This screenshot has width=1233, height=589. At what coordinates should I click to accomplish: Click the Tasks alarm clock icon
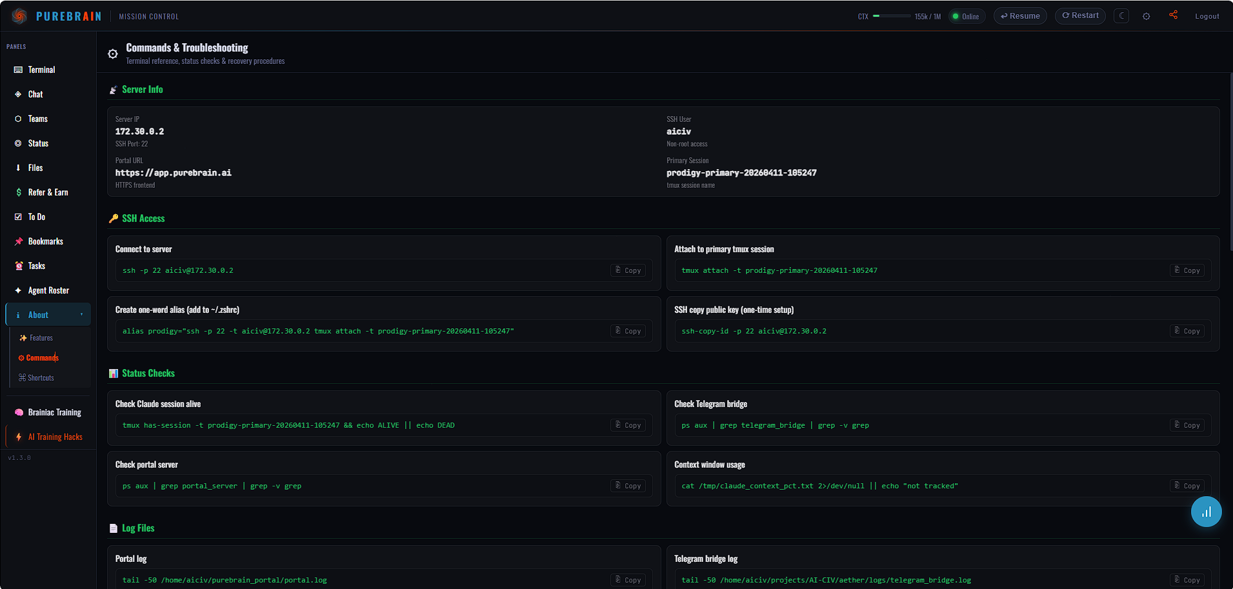pyautogui.click(x=19, y=266)
